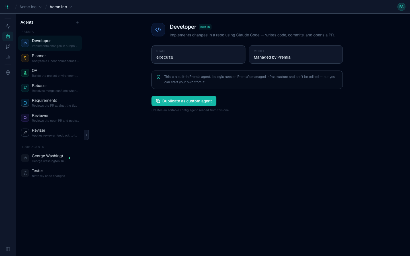
Task: Click the shield check icon in the notice
Action: pyautogui.click(x=159, y=77)
